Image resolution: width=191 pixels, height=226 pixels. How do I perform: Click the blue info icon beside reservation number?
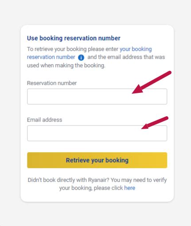[81, 57]
